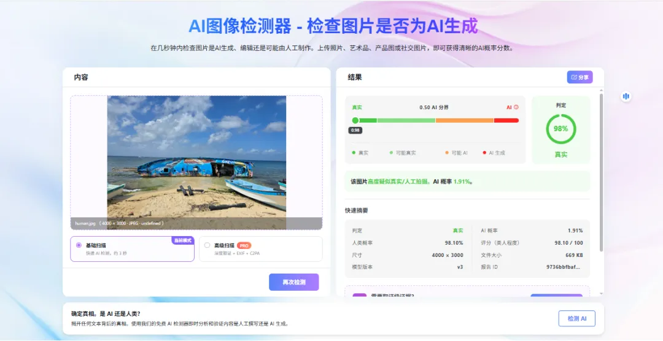Click the score value 98.10 / 100

click(x=568, y=243)
